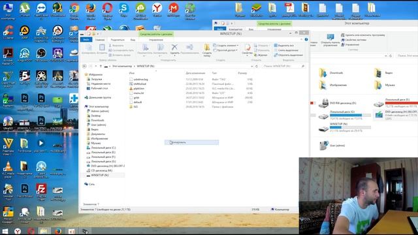The image size is (418, 235).
Task: Expand the address bar history dropdown
Action: 251,66
